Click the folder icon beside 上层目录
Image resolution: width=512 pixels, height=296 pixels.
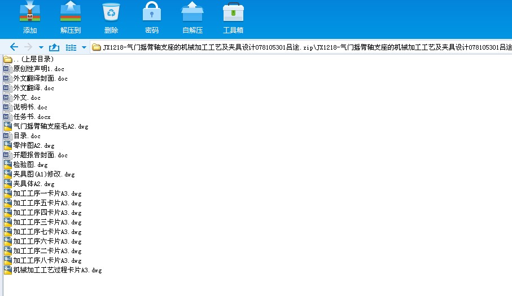tap(8, 59)
